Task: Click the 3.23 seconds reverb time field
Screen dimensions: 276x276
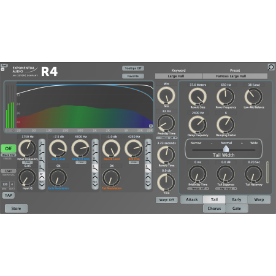Action: [166, 143]
